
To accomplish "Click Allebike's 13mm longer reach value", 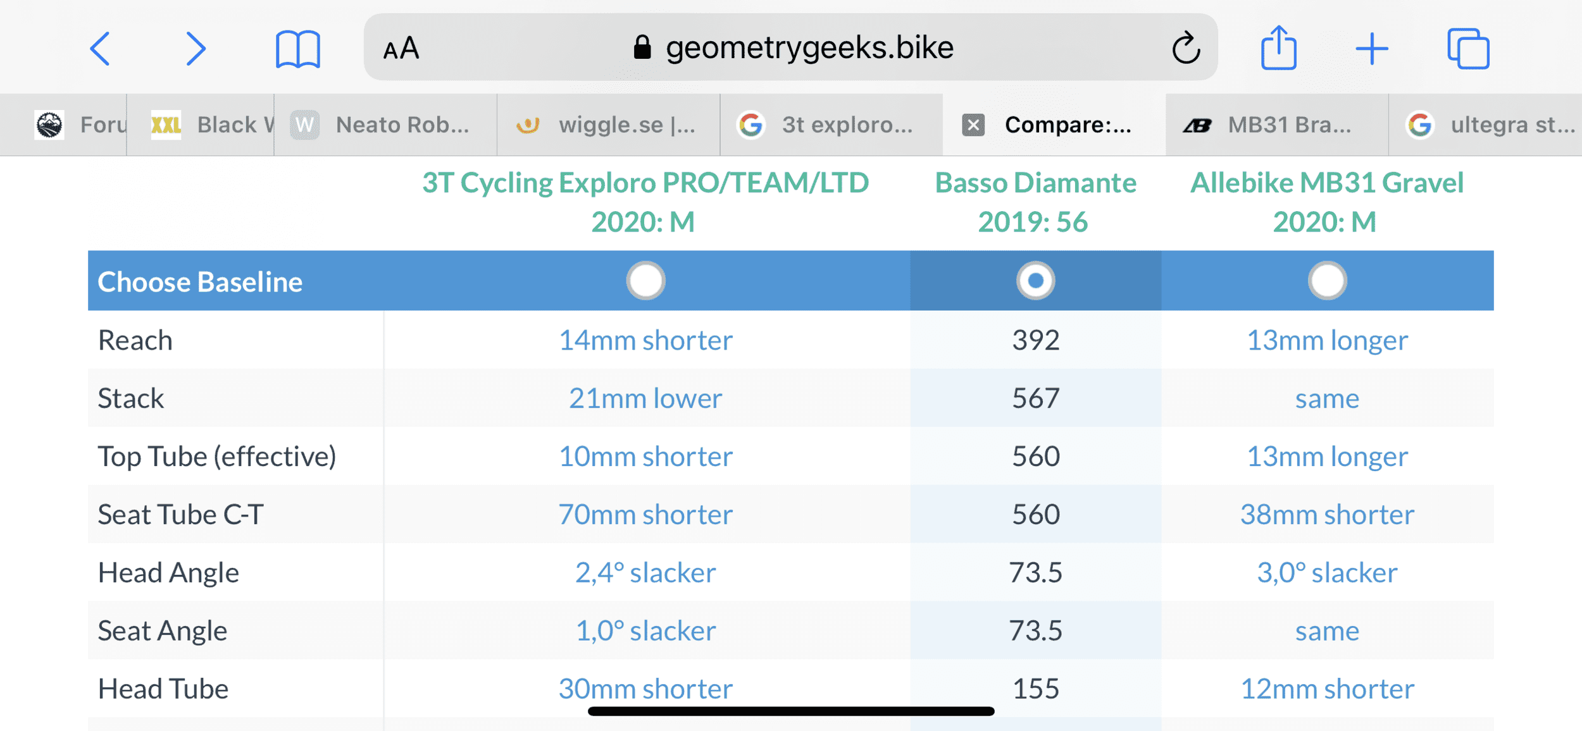I will [x=1327, y=340].
